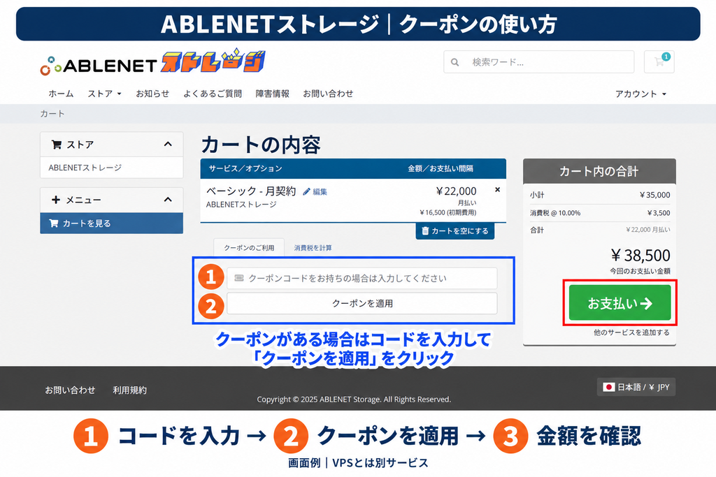Click ベーシック - 月契約 item name
Screen dimensions: 716x477
pos(251,191)
